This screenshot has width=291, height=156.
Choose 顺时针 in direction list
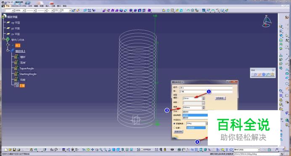click(195, 118)
